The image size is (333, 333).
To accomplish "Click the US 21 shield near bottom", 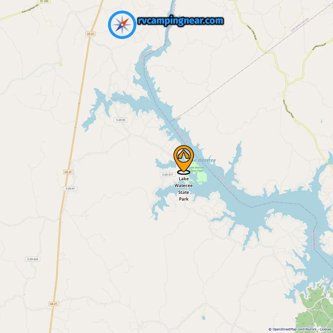I will 53,304.
